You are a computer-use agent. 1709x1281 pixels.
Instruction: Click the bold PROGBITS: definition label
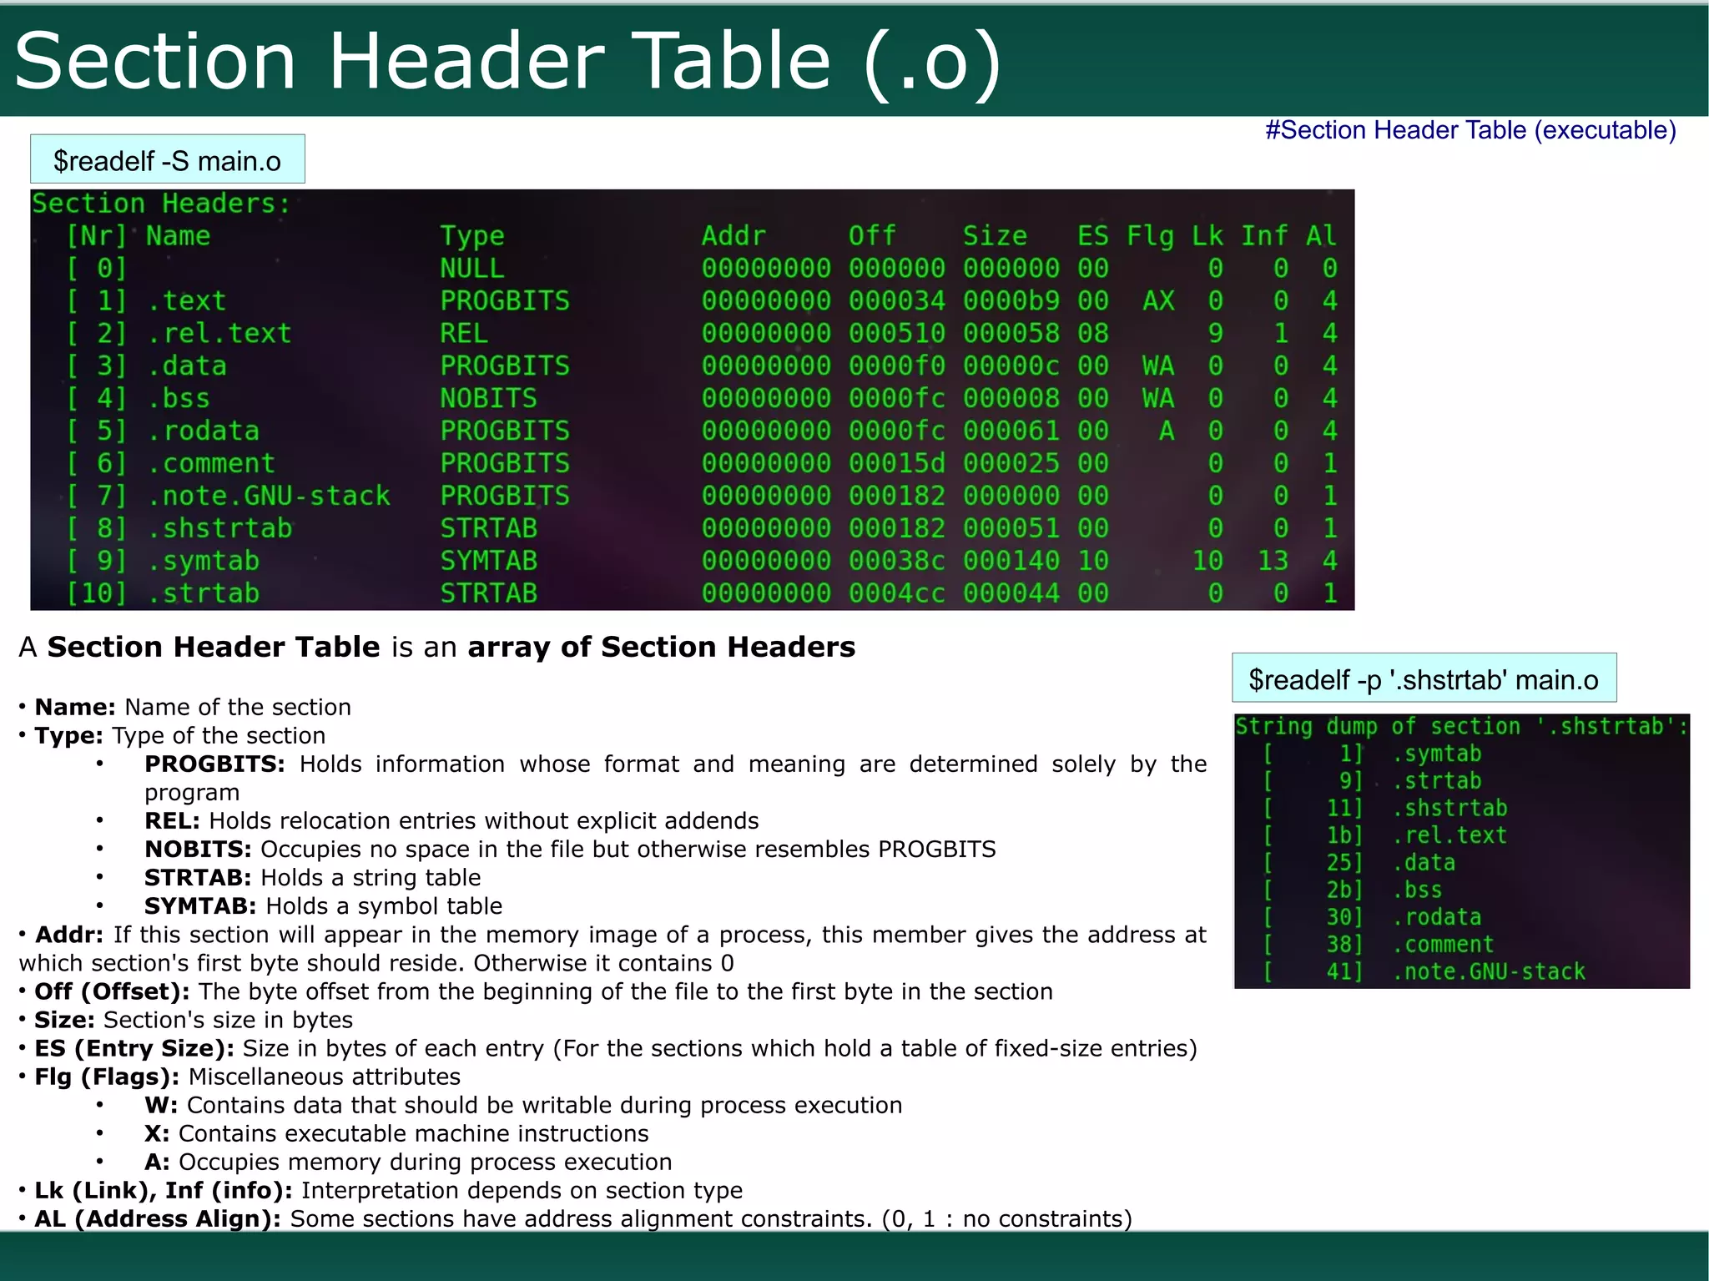214,764
